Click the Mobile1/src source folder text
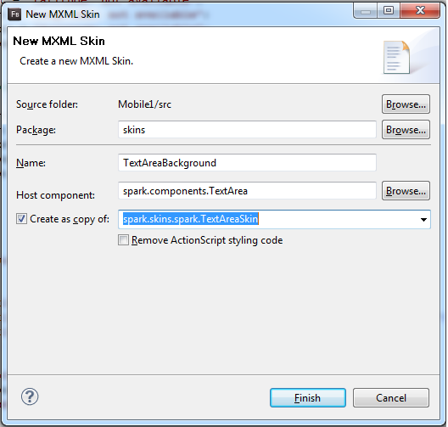The height and width of the screenshot is (427, 448). [144, 104]
